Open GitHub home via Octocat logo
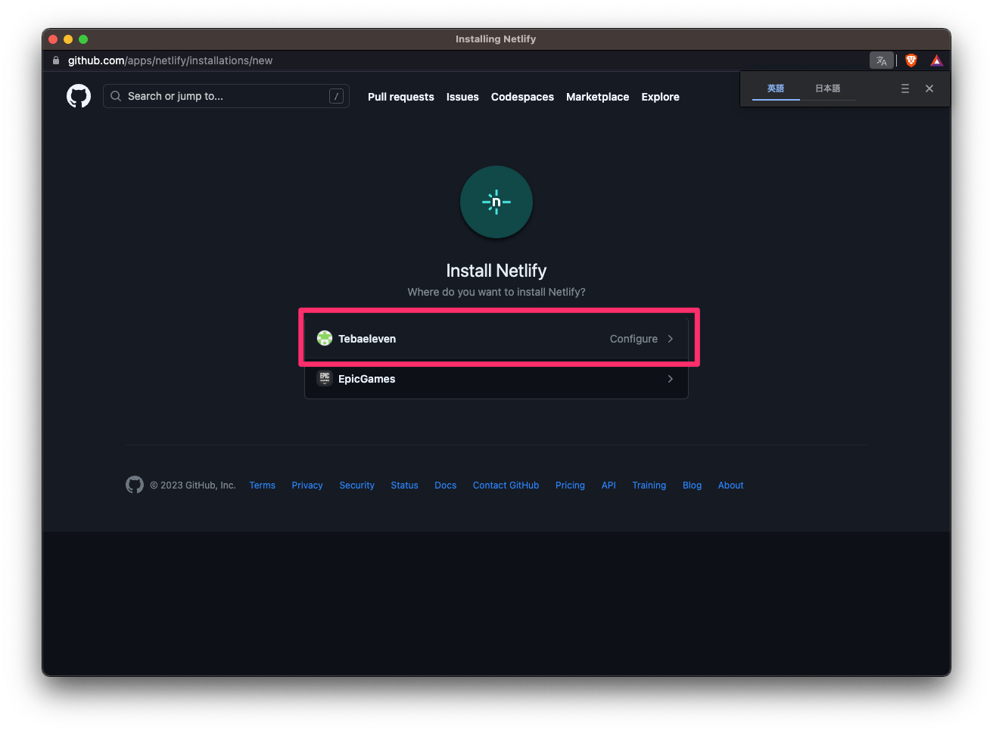This screenshot has width=993, height=732. 79,96
